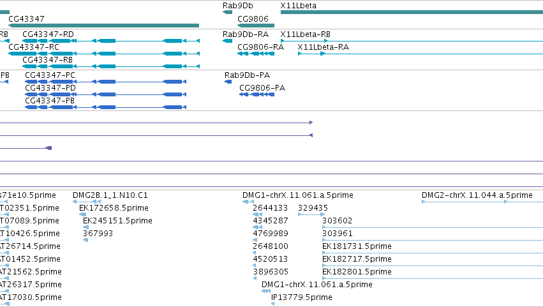Click purple feature ending with right-pointing arrowhead
The image size is (543, 307).
tap(156, 123)
